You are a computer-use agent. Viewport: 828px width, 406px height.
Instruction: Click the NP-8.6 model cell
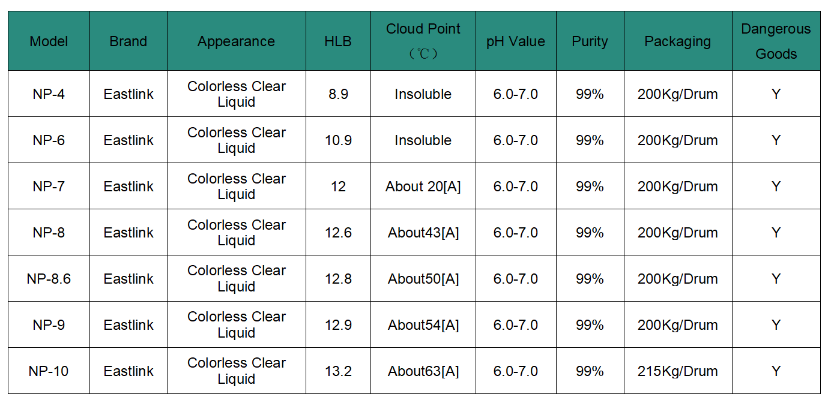[x=49, y=279]
